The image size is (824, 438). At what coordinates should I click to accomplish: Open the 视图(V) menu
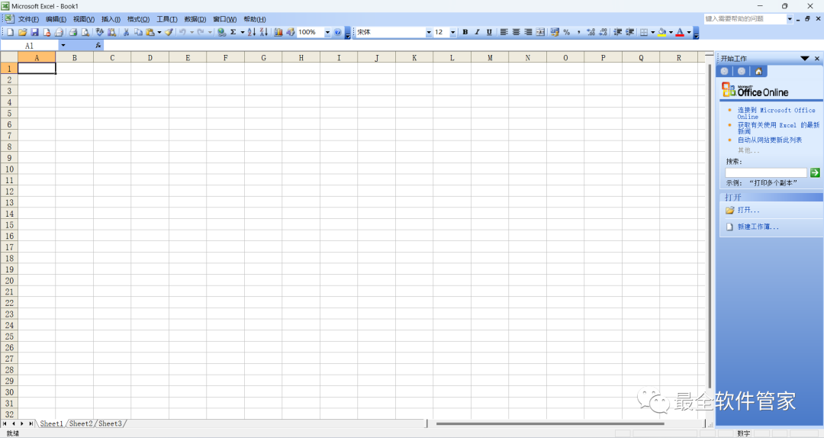pos(84,19)
